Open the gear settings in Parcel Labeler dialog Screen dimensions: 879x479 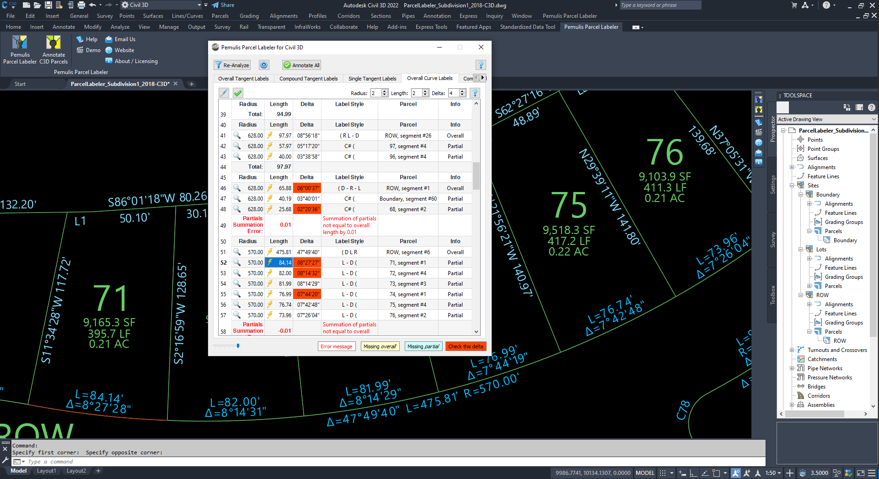(x=264, y=65)
